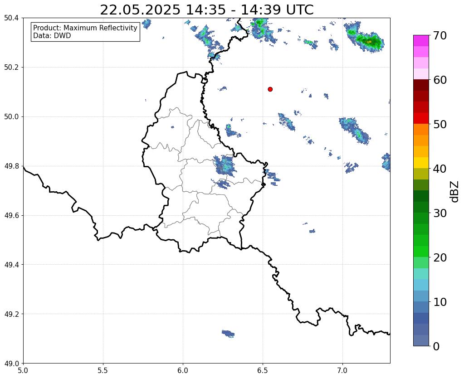Viewport: 464px width, 378px height.
Task: Click the magenta top colorbar segment
Action: click(421, 41)
